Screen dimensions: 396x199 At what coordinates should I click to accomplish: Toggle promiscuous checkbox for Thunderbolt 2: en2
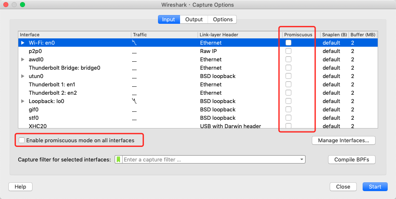288,93
